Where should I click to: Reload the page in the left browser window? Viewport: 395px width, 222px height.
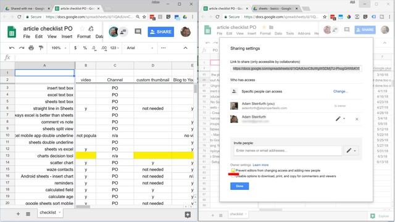click(19, 17)
